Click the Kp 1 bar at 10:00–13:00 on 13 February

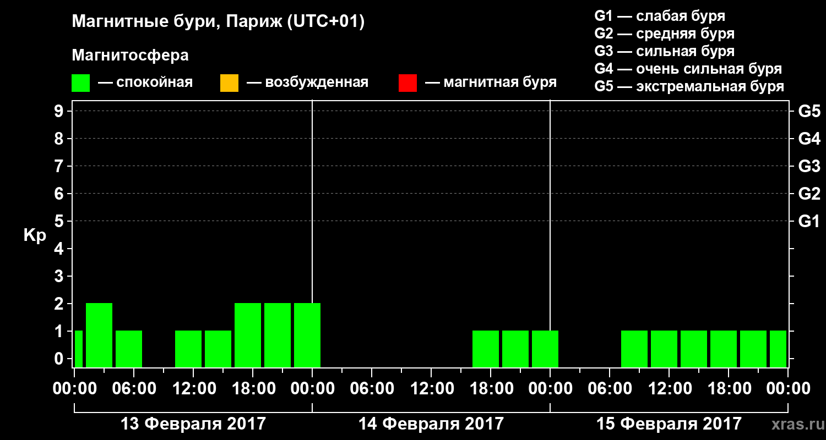[x=188, y=349]
